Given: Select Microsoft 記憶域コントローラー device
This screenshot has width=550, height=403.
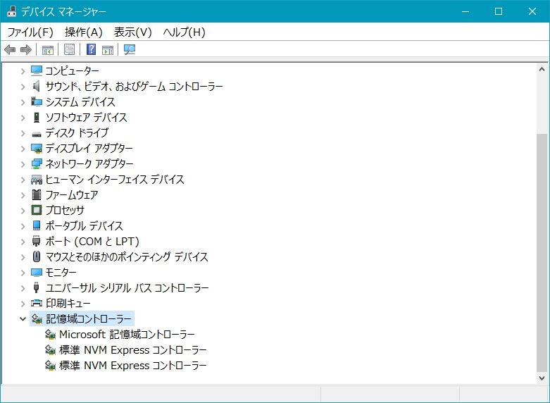Looking at the screenshot, I should point(127,335).
